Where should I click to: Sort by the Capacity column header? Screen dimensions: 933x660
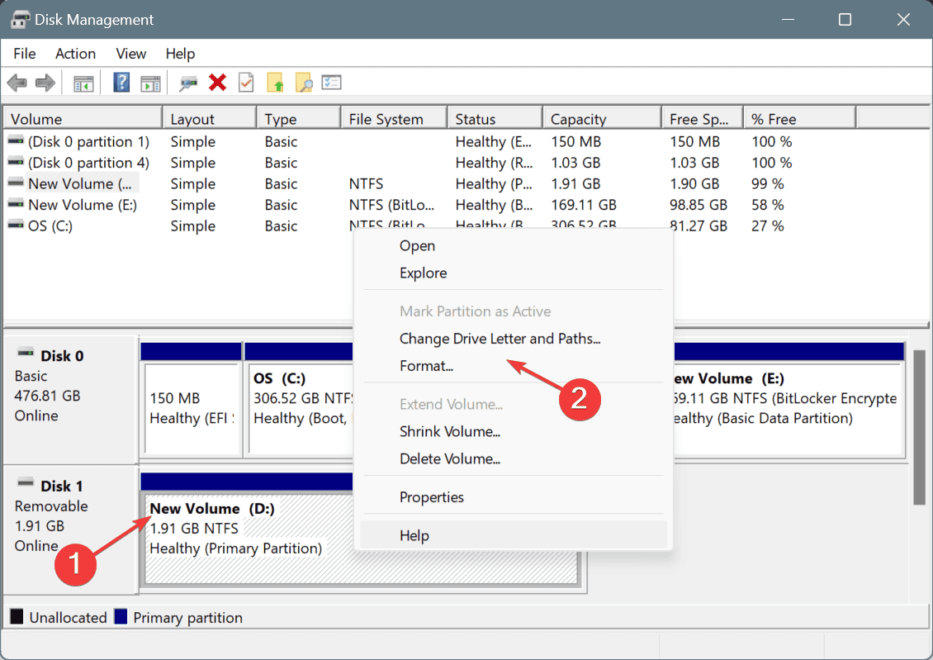coord(602,119)
